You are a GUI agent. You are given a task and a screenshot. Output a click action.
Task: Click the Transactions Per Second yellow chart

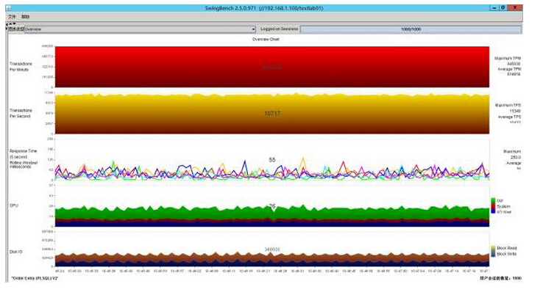point(272,113)
